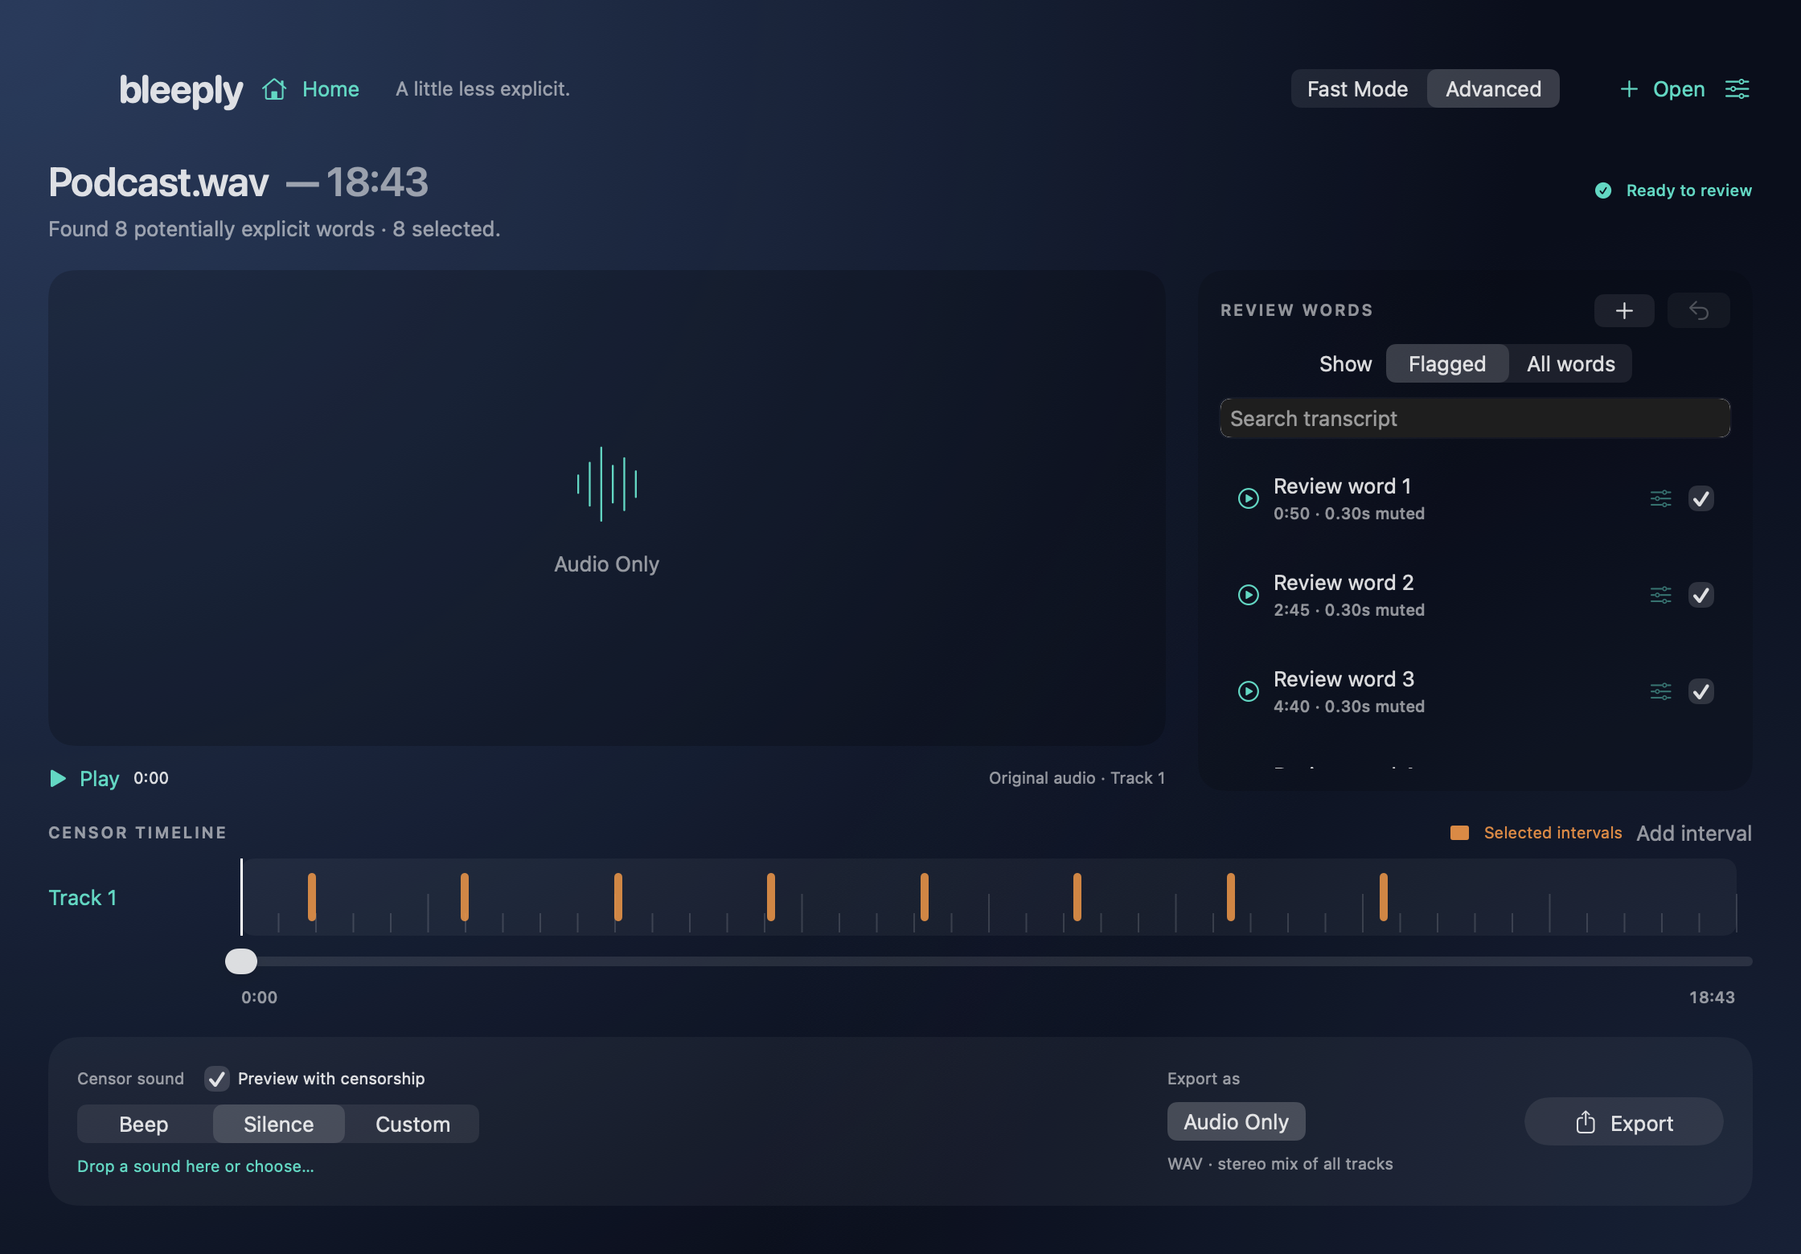The image size is (1801, 1254).
Task: Click the Home house icon
Action: tap(274, 89)
